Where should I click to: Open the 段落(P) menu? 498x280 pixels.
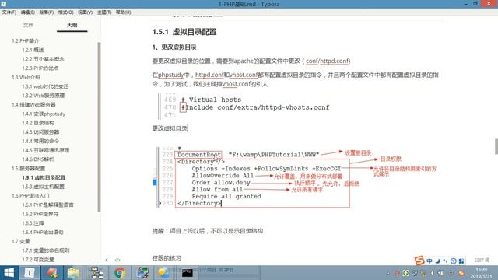coord(47,12)
